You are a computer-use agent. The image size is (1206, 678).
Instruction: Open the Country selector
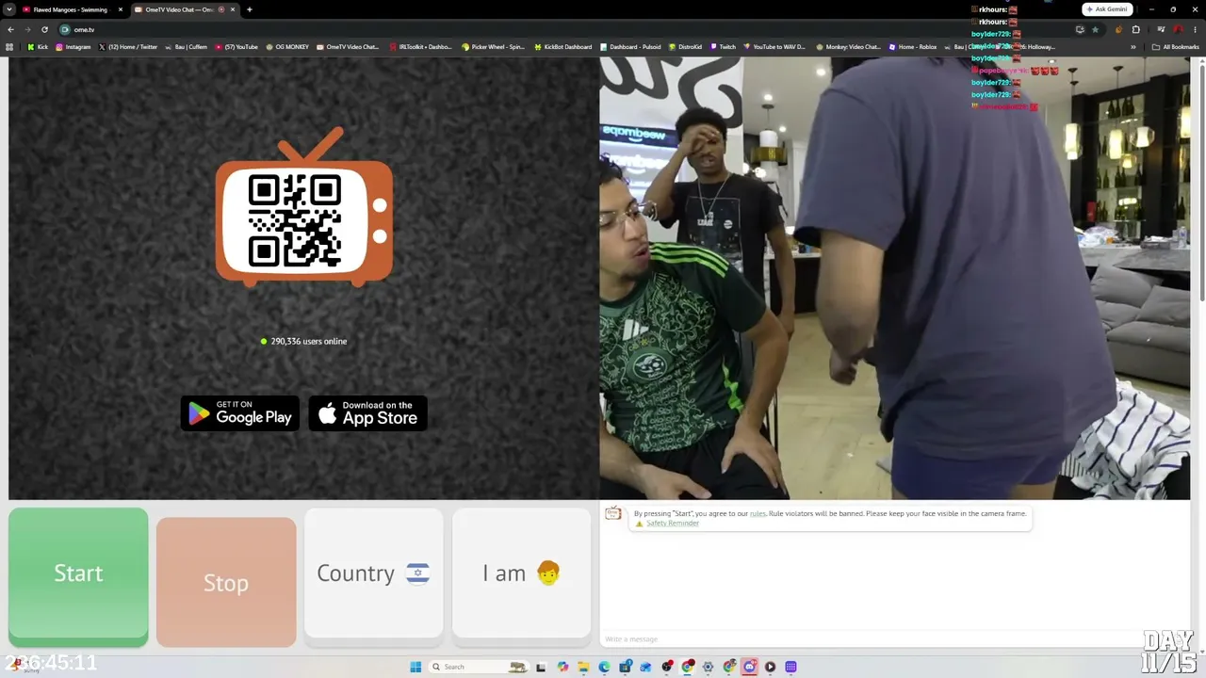point(374,573)
